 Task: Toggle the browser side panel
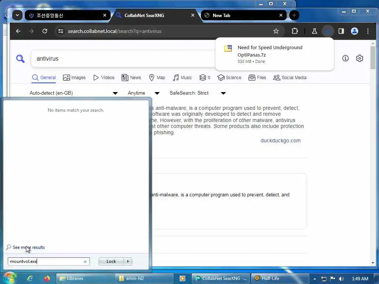[341, 31]
